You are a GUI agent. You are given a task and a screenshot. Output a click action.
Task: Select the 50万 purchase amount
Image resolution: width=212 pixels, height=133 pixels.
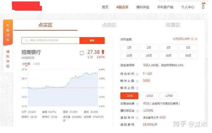(x=188, y=56)
